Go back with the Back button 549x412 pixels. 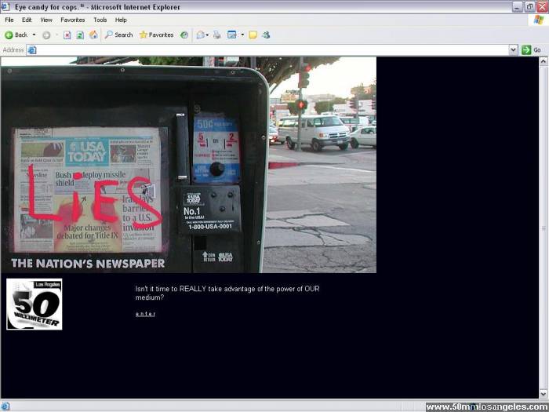pyautogui.click(x=16, y=35)
